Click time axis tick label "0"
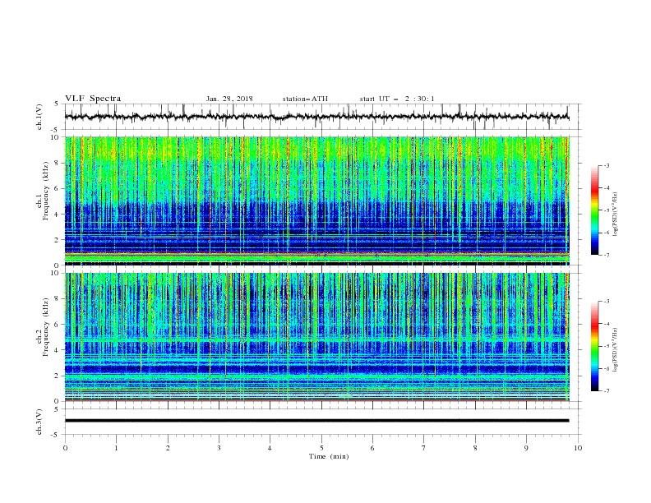651x503 pixels. [x=65, y=448]
